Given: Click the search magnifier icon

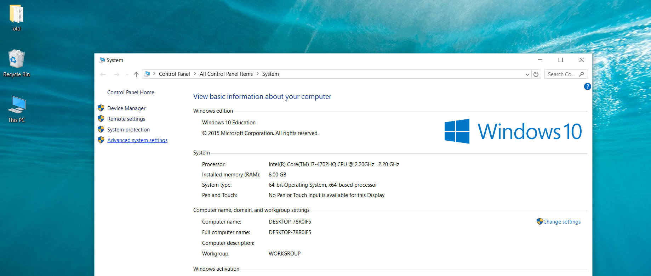Looking at the screenshot, I should point(581,74).
